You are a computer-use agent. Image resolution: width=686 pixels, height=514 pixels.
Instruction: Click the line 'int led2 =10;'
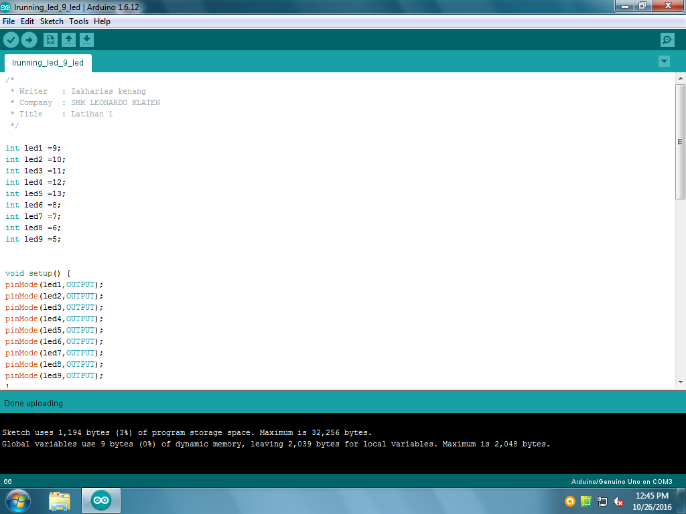point(36,159)
